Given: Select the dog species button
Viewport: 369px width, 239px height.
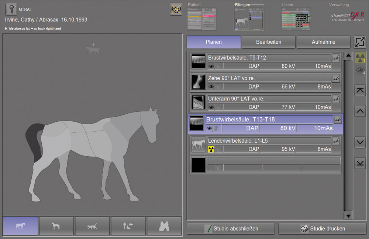Looking at the screenshot, I should (56, 226).
